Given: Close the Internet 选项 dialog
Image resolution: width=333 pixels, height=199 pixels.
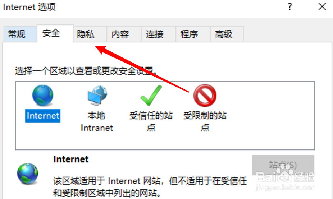Looking at the screenshot, I should click(322, 6).
